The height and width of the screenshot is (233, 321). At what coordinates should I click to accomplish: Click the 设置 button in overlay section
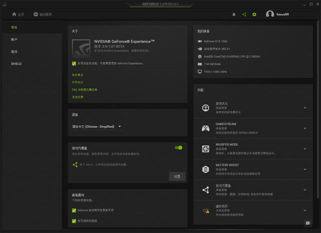(x=177, y=176)
